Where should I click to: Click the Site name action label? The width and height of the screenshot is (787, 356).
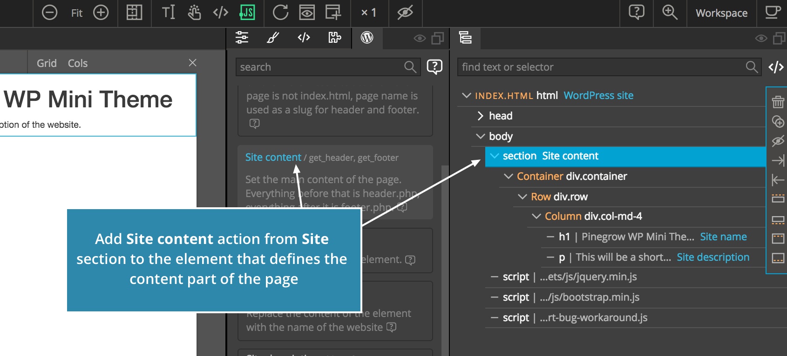[x=723, y=237]
